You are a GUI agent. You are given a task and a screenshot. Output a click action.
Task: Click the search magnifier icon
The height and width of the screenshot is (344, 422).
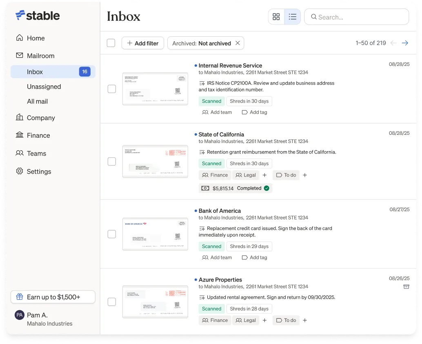click(314, 17)
